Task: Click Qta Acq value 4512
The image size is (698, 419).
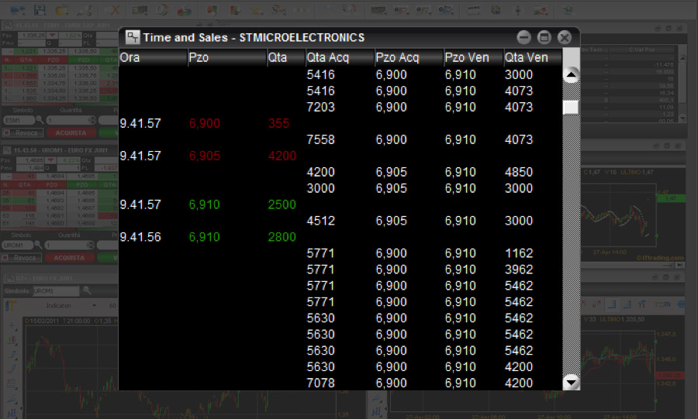Action: pos(320,221)
